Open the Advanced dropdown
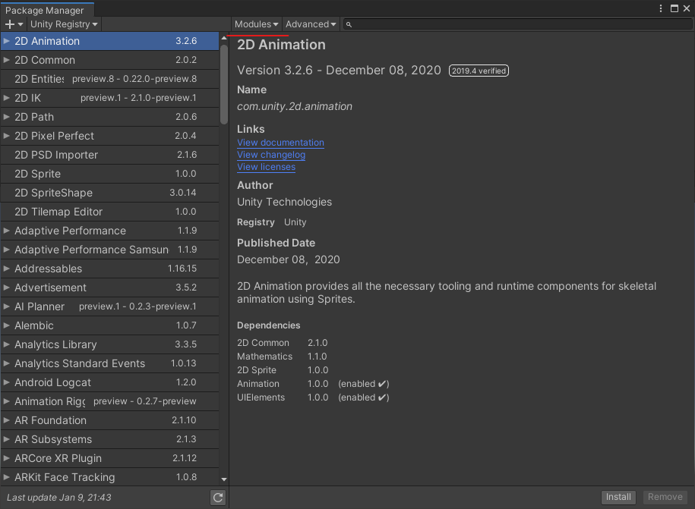The height and width of the screenshot is (509, 695). 311,24
